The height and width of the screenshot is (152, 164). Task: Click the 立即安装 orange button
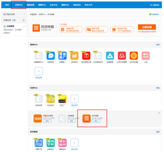pyautogui.click(x=147, y=27)
